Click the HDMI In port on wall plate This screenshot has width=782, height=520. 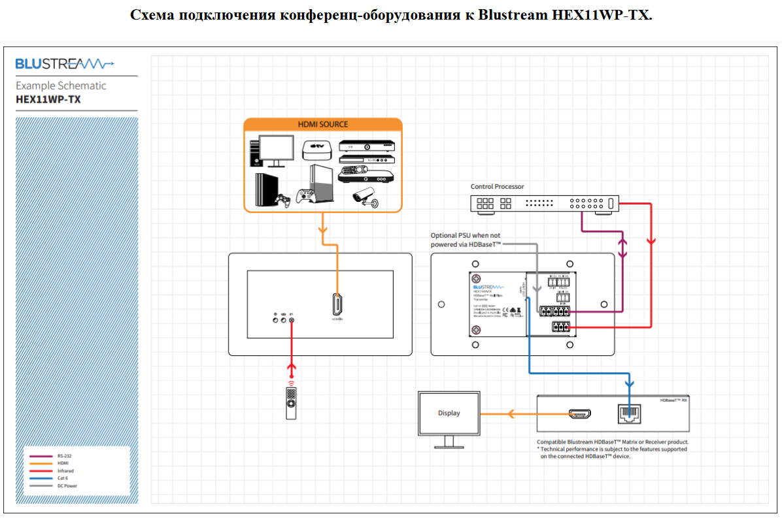click(x=337, y=304)
